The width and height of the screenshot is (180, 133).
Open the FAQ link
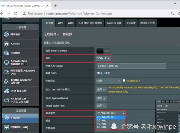[x=126, y=92]
